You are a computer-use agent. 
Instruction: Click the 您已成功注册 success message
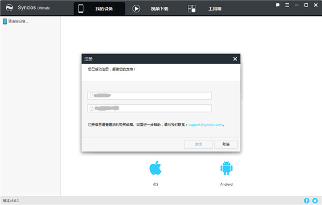point(112,69)
